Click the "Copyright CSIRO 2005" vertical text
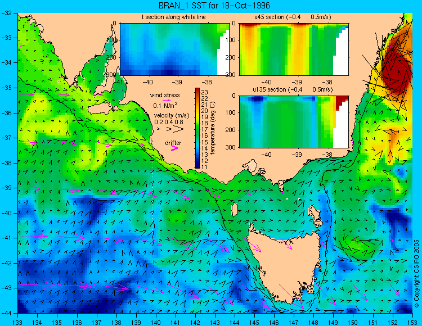 click(x=416, y=274)
